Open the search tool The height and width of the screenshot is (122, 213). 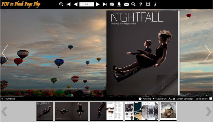133,4
